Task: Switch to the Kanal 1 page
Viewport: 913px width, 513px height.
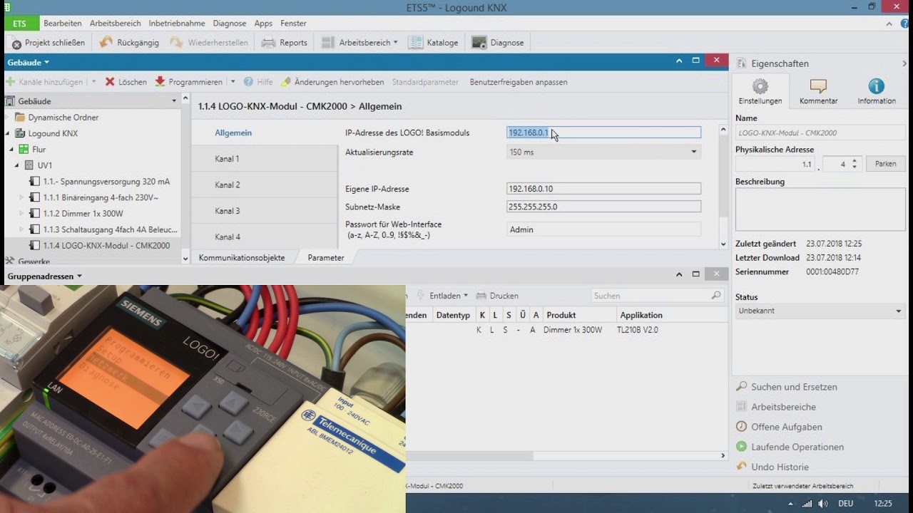Action: pyautogui.click(x=265, y=159)
